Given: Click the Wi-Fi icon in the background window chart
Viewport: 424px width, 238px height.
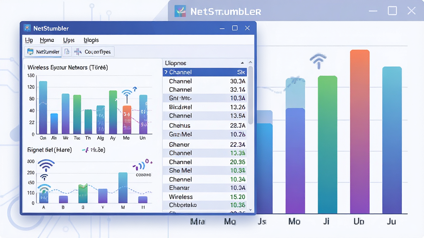Looking at the screenshot, I should (318, 61).
